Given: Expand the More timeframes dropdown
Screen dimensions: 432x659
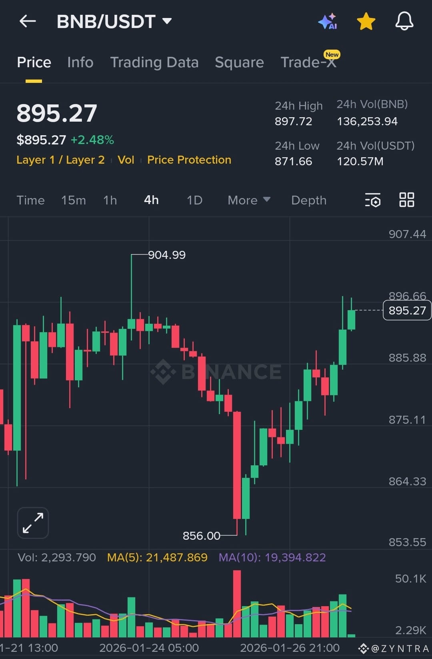Looking at the screenshot, I should pos(248,200).
